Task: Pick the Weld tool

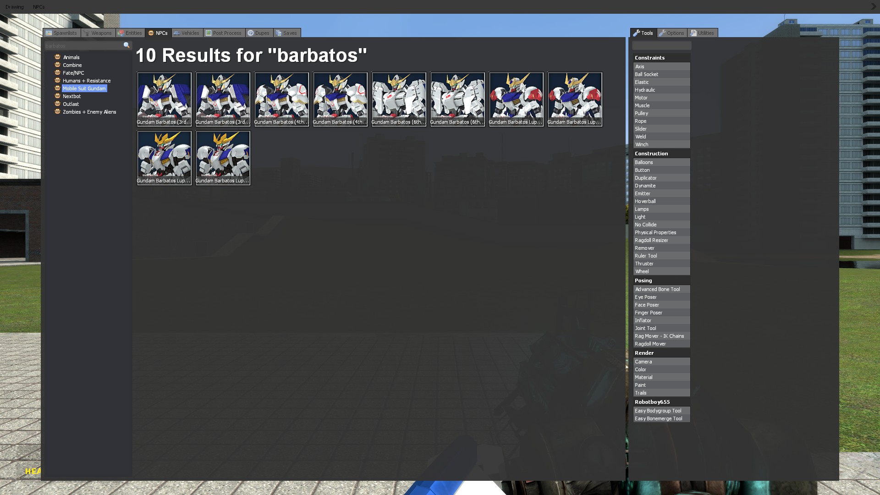Action: [x=662, y=137]
